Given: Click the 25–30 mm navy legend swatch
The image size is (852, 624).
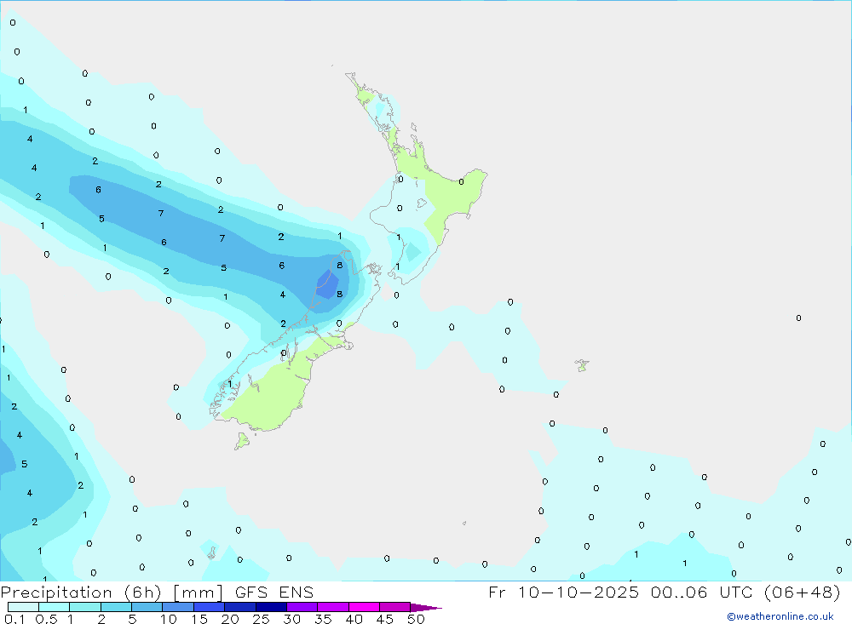Looking at the screenshot, I should tap(271, 607).
